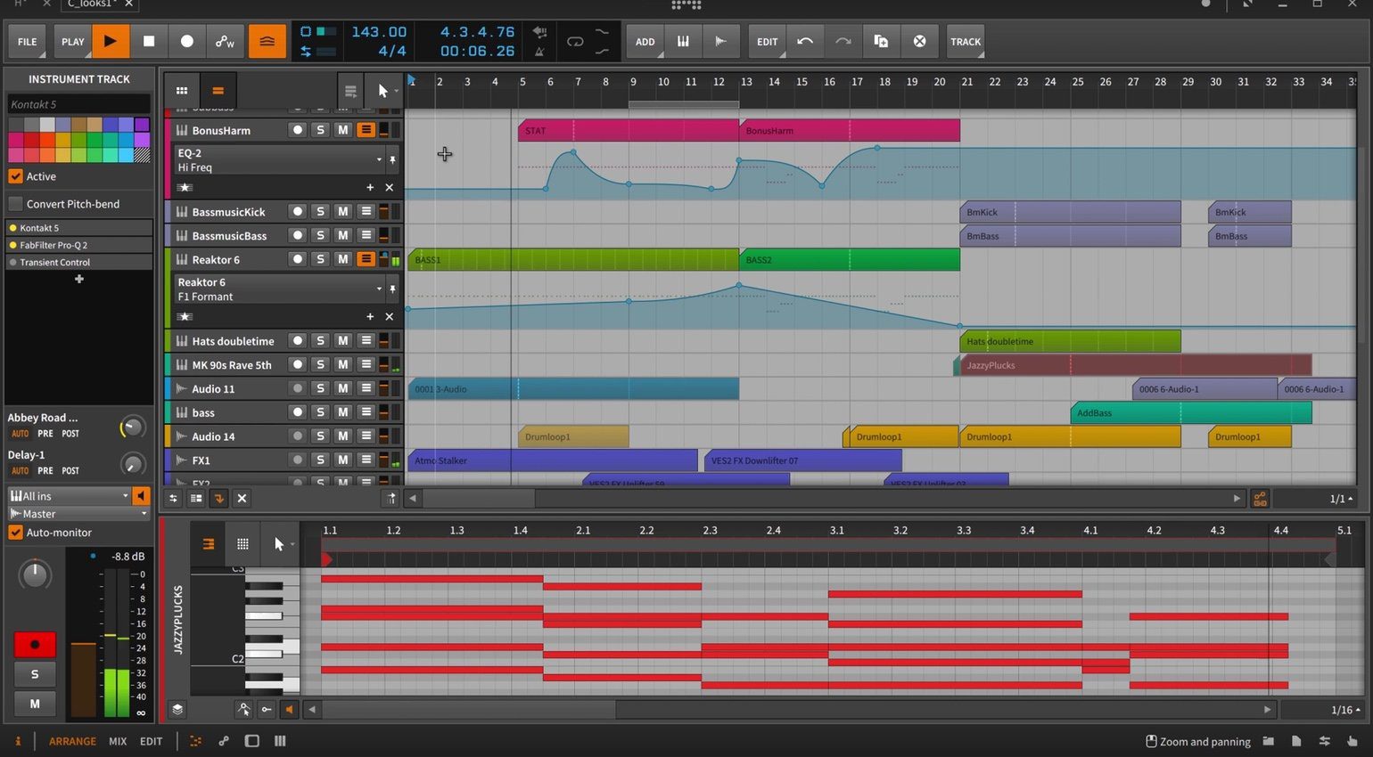Screen dimensions: 1373x757
Task: Click the large red record arm button
Action: [x=35, y=644]
